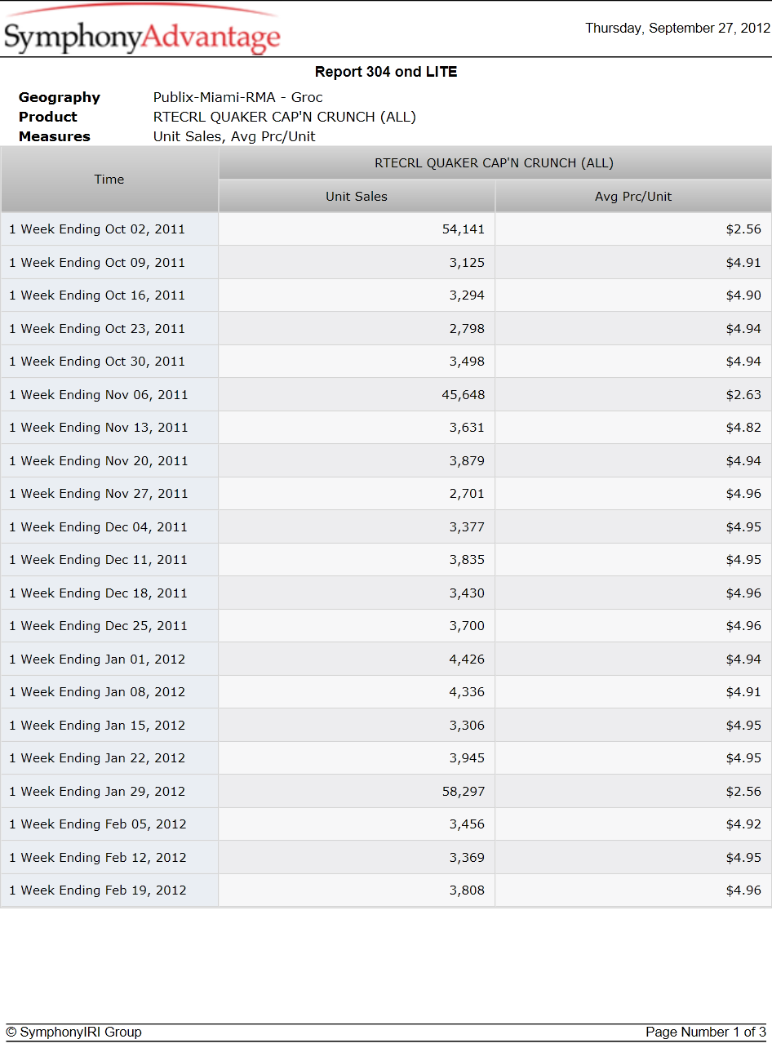Click the unit sales value 3,835
Image resolution: width=772 pixels, height=1048 pixels.
[x=467, y=560]
